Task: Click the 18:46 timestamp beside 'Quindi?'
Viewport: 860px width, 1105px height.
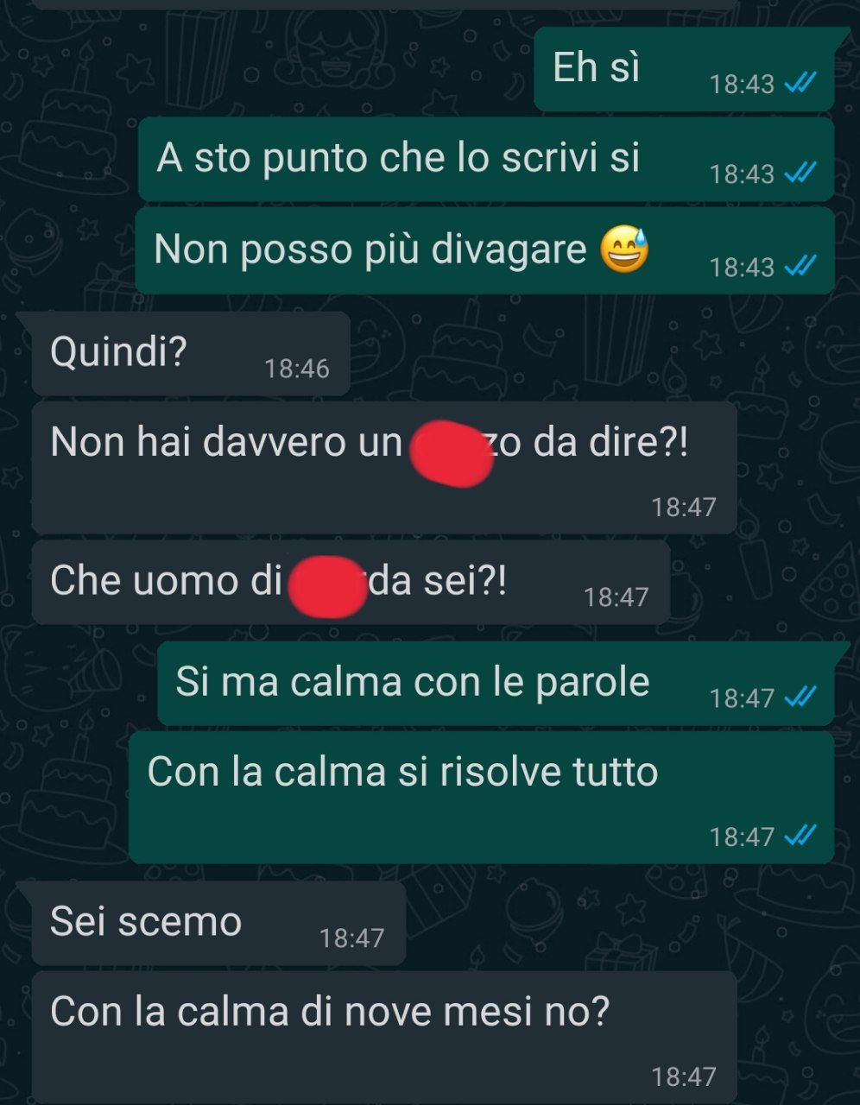Action: [296, 369]
